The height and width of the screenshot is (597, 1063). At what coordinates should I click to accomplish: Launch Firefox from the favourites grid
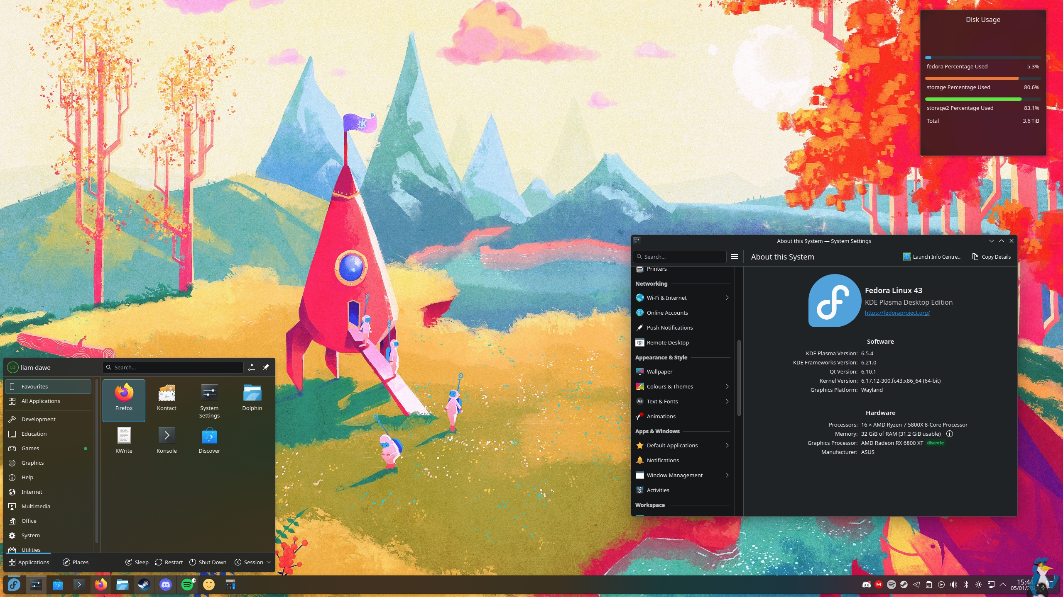124,398
